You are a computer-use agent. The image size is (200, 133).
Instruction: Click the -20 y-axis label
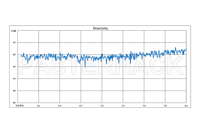(x=14, y=55)
